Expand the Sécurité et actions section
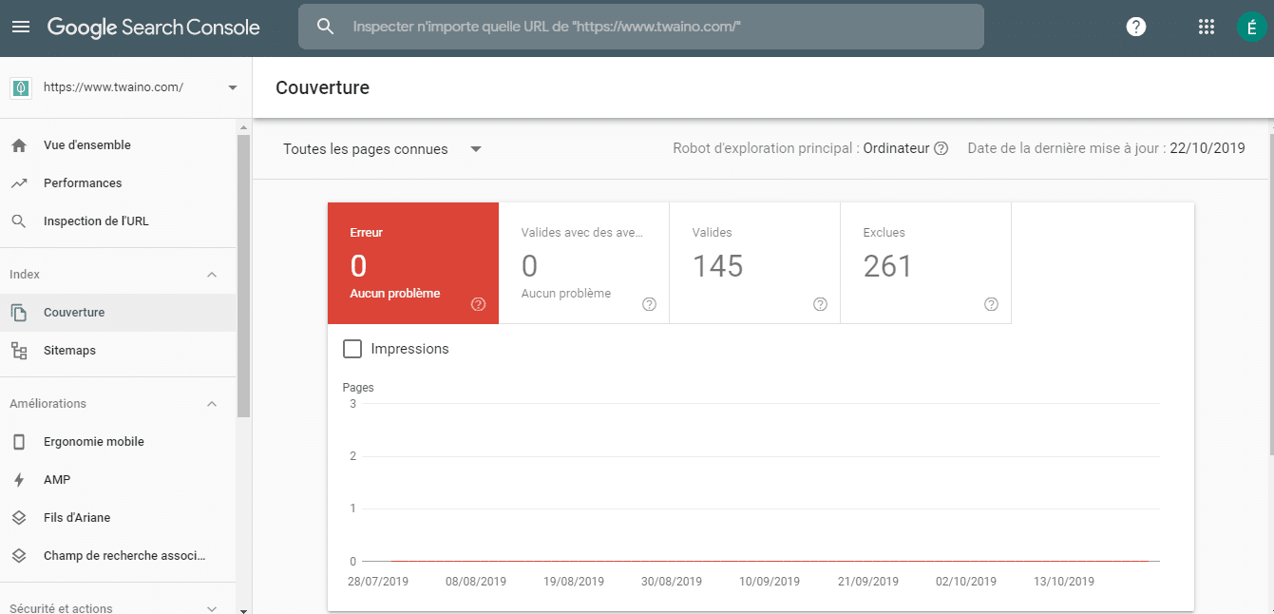Viewport: 1274px width, 614px height. [x=212, y=608]
